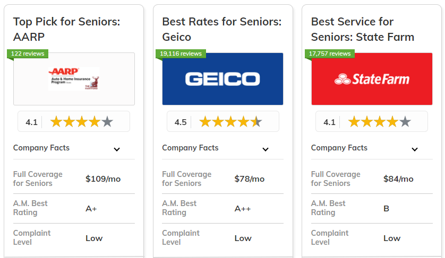The width and height of the screenshot is (445, 258).
Task: Click the $78/mo Geico coverage price
Action: [x=249, y=179]
